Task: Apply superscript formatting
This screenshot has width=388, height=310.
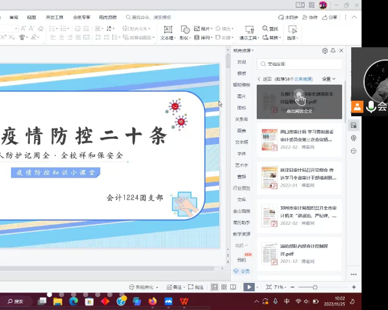Action: 3,37
